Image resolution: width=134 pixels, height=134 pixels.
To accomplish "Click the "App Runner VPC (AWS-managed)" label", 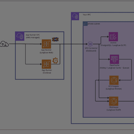I will click(x=33, y=36).
